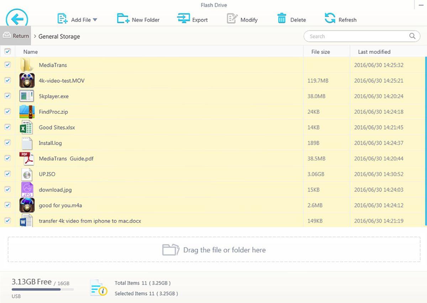Click the New Folder icon
This screenshot has width=427, height=303.
pyautogui.click(x=123, y=18)
